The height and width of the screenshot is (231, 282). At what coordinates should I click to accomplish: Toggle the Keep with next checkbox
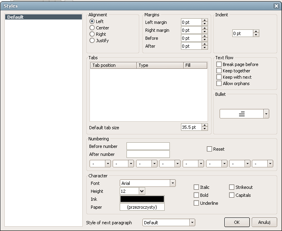click(219, 77)
